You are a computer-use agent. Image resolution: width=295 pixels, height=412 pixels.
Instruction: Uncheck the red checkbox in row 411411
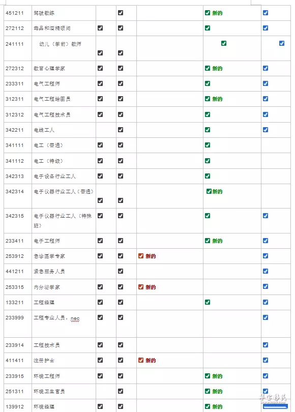(141, 360)
